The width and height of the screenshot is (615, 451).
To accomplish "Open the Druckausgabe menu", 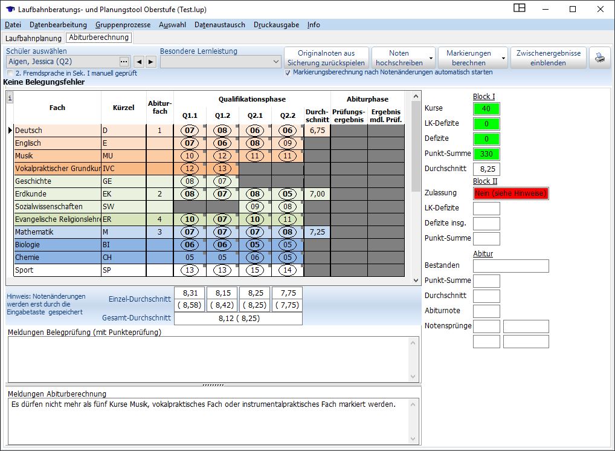I will tap(276, 25).
